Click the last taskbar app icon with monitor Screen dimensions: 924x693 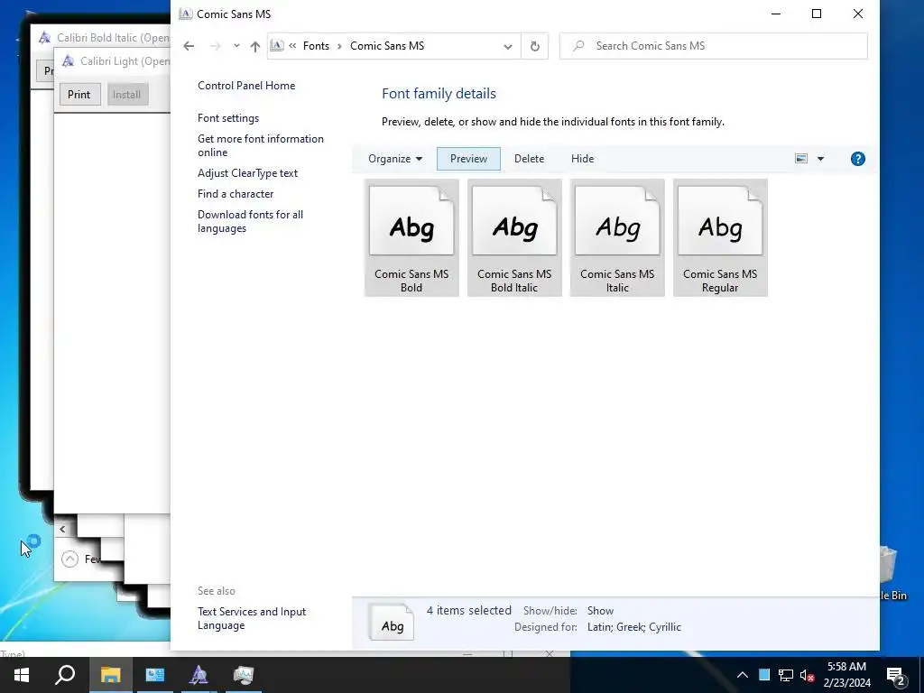[243, 675]
